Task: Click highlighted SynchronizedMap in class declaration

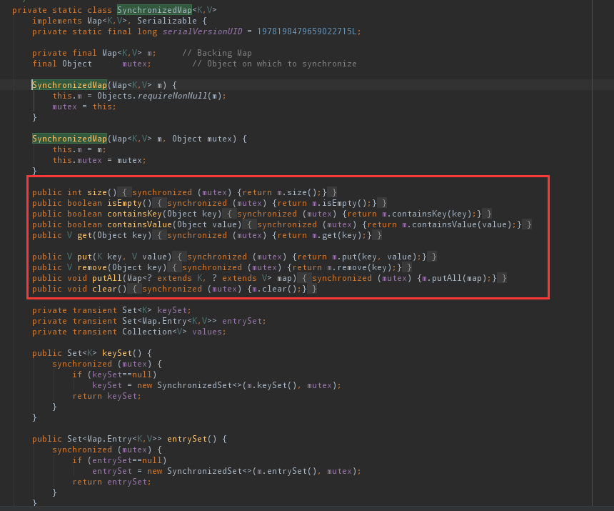Action: coord(154,10)
